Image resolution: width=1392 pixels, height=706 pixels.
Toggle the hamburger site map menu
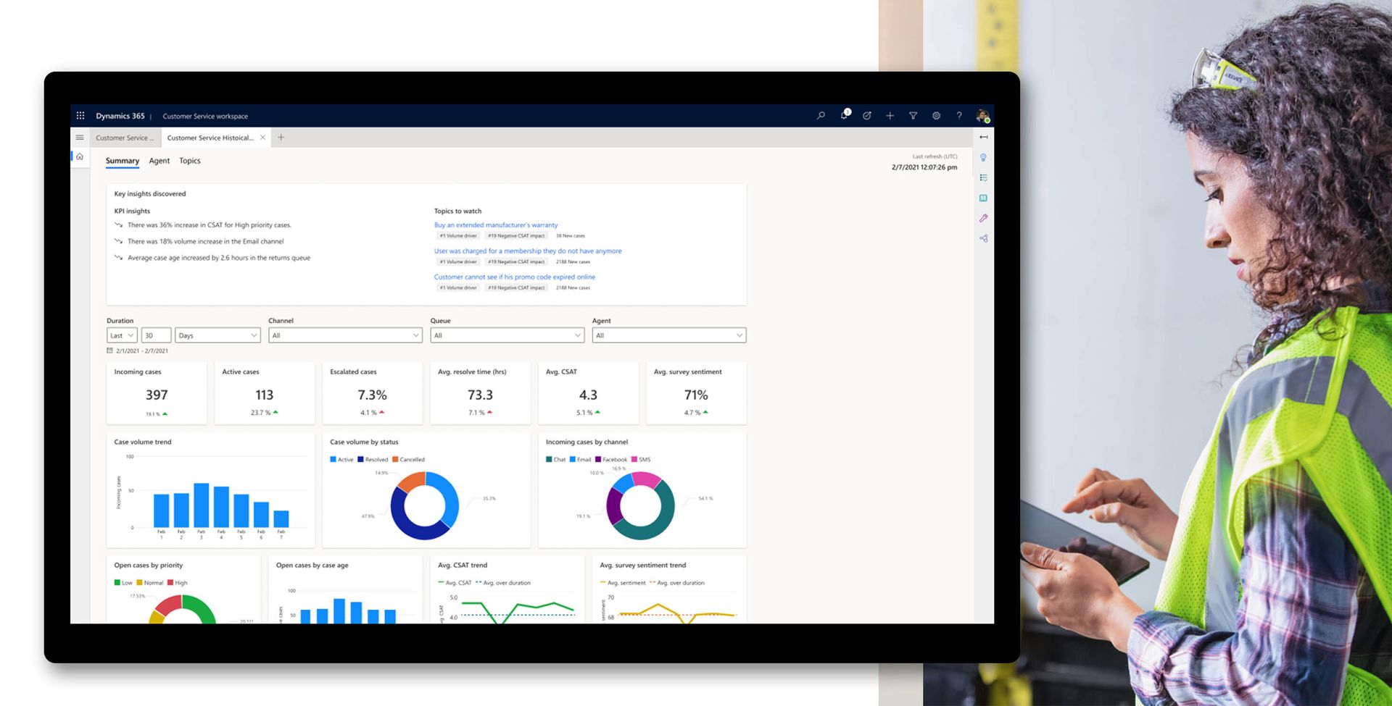[x=80, y=138]
